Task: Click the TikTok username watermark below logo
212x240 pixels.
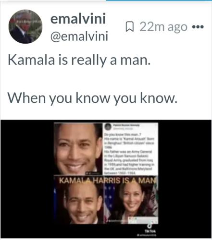Action: [x=146, y=235]
